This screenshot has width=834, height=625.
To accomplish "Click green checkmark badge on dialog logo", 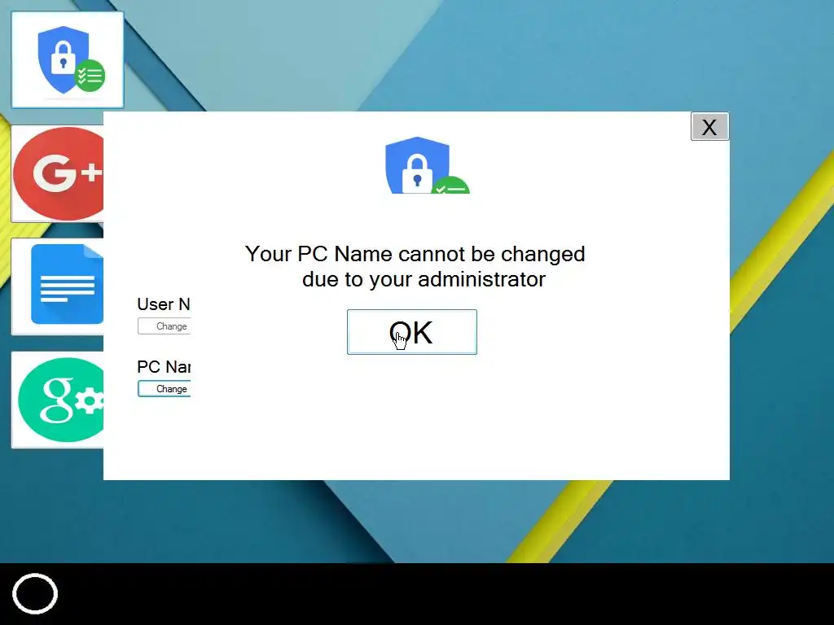I will click(451, 185).
